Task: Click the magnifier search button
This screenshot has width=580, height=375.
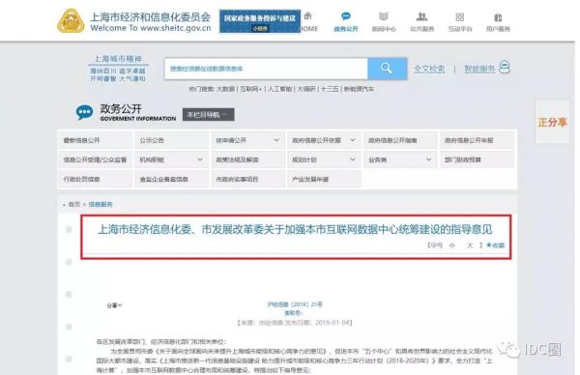Action: 388,69
